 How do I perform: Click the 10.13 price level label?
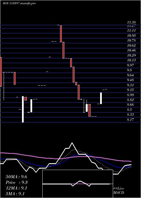pyautogui.click(x=131, y=60)
